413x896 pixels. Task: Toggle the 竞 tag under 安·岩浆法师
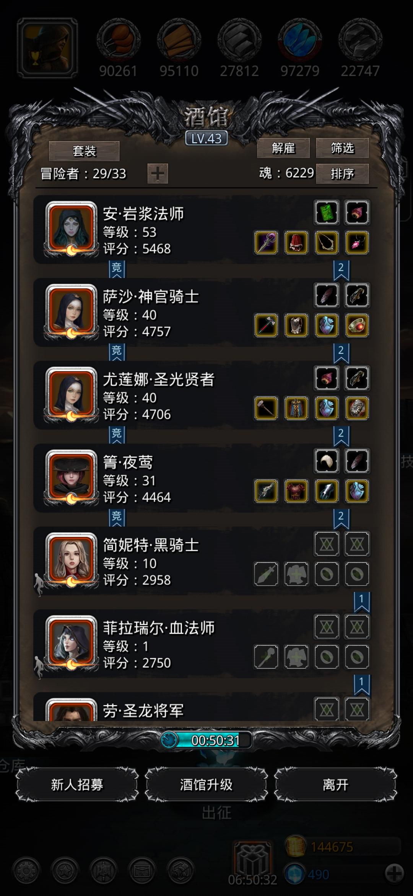coord(117,269)
